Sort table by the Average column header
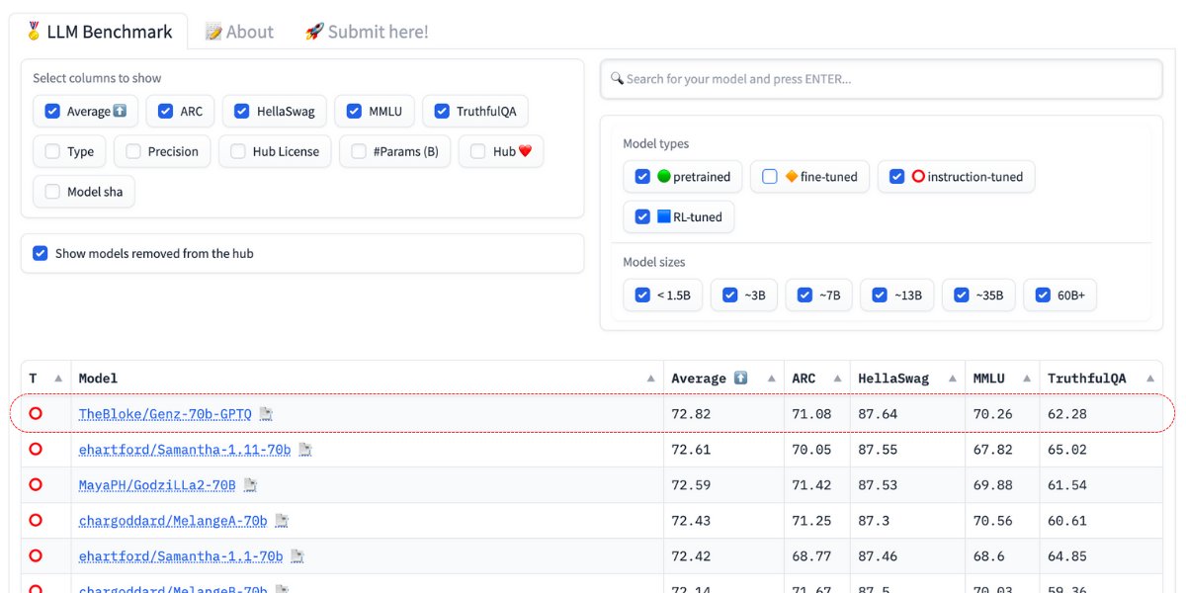The width and height of the screenshot is (1186, 593). pos(723,379)
